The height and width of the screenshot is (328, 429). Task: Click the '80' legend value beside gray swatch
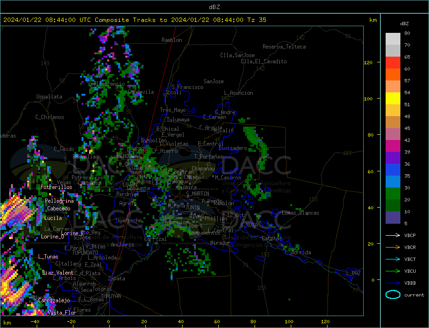pos(407,33)
